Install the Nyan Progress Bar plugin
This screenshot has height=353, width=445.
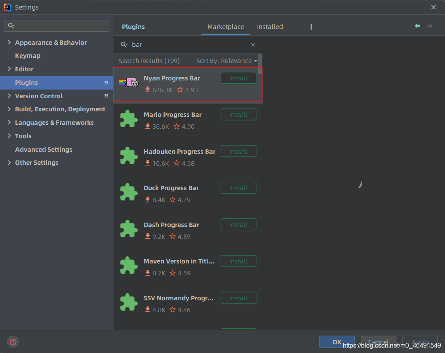pyautogui.click(x=238, y=78)
